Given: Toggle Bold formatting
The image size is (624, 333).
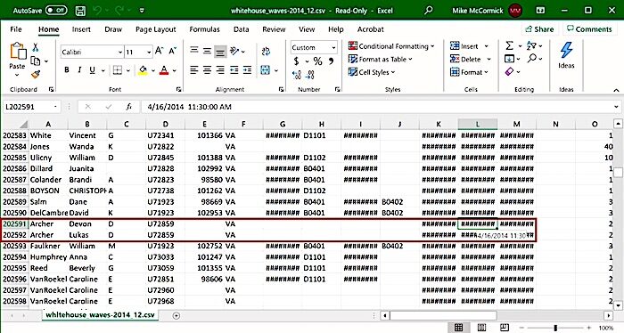Looking at the screenshot, I should click(67, 70).
